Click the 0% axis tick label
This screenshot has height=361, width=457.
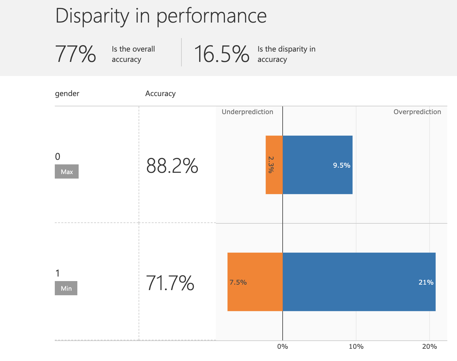pyautogui.click(x=283, y=346)
